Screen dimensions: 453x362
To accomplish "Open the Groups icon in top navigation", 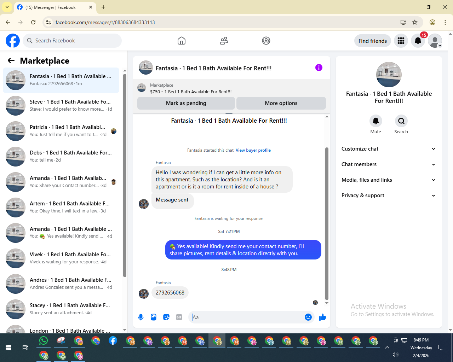I will [266, 41].
